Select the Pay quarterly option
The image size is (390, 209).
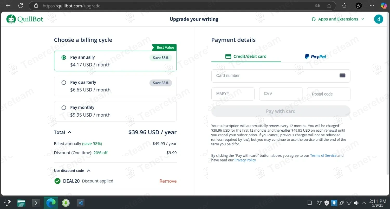click(x=64, y=83)
